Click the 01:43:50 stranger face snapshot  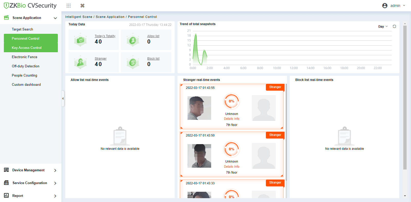tap(199, 156)
